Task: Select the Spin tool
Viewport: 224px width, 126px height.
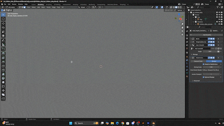Action: (x=3, y=78)
